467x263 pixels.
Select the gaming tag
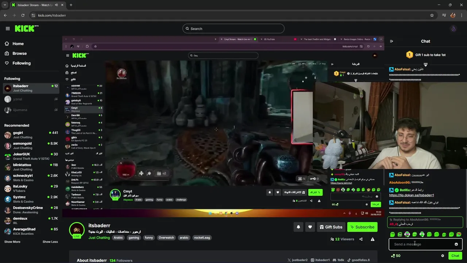coord(134,238)
